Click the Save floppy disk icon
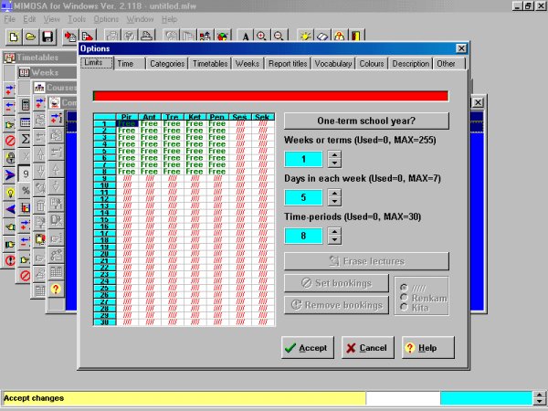The image size is (548, 411). [47, 37]
